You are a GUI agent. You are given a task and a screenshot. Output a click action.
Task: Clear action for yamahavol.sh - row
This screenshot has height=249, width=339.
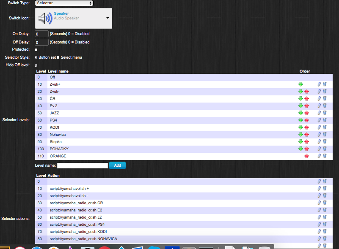point(325,195)
